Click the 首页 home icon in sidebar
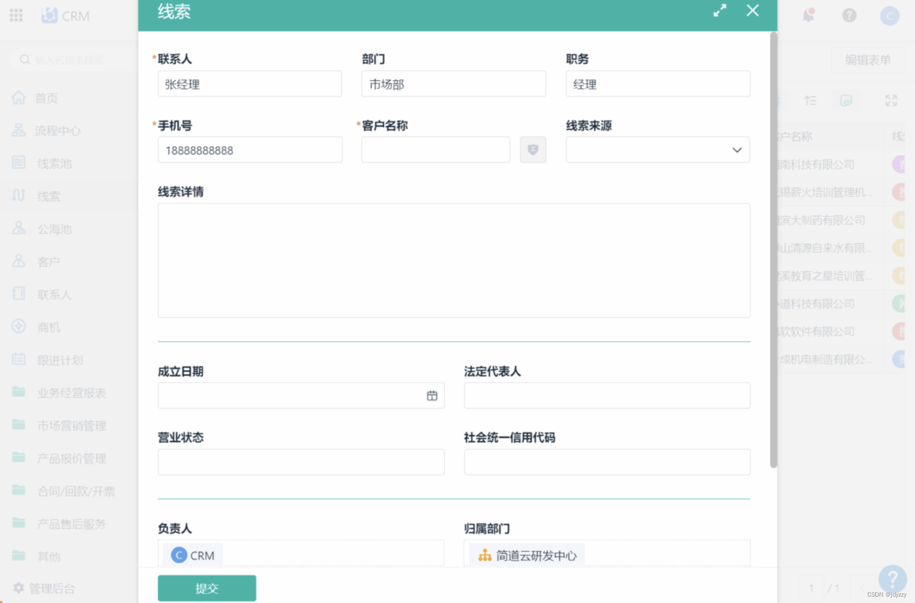915x603 pixels. (x=19, y=98)
